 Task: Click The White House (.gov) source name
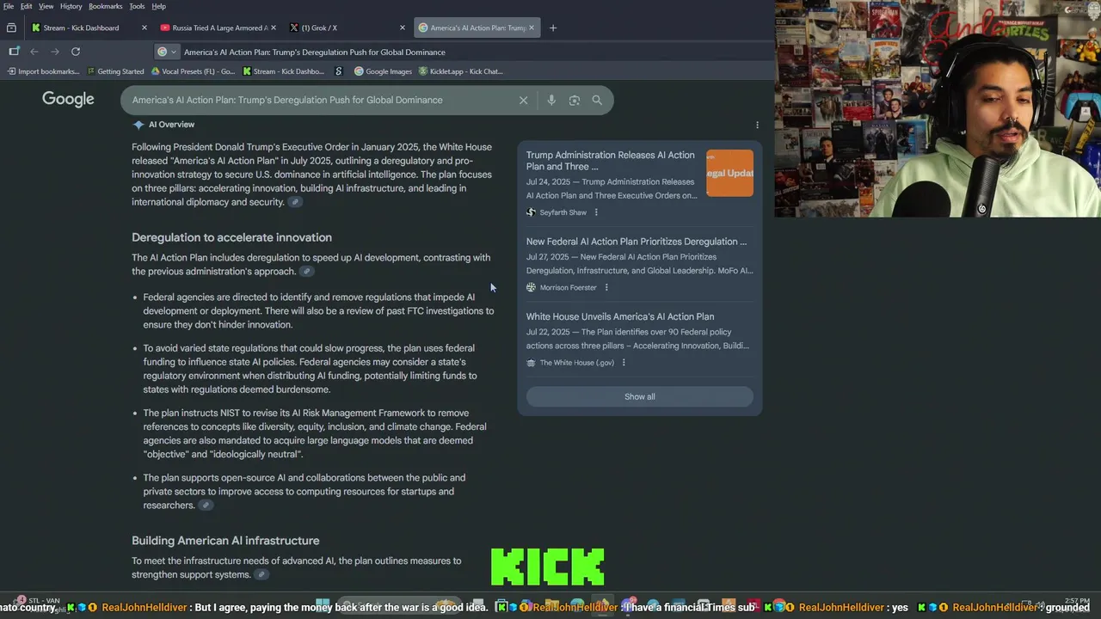[577, 363]
